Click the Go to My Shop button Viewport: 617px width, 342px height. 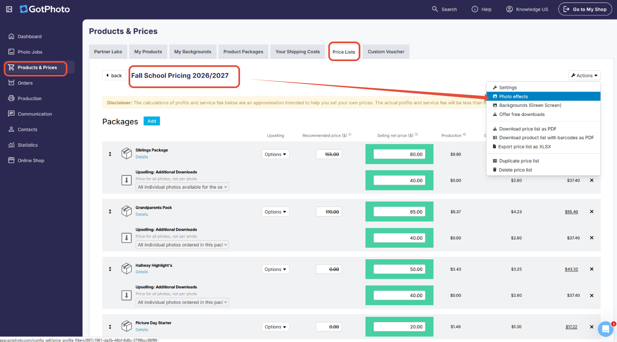[x=585, y=9]
